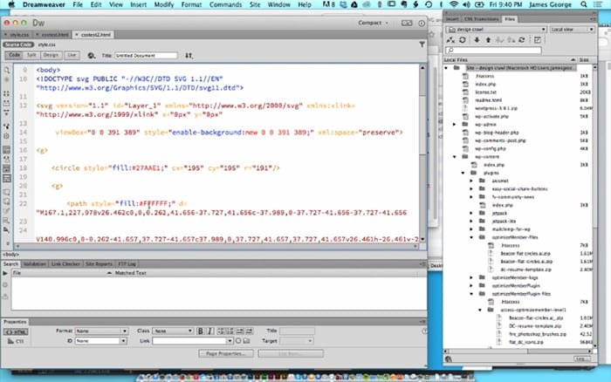Click the first Refresh icon in Files panel
Screen dimensions: 611x382
(x=463, y=40)
